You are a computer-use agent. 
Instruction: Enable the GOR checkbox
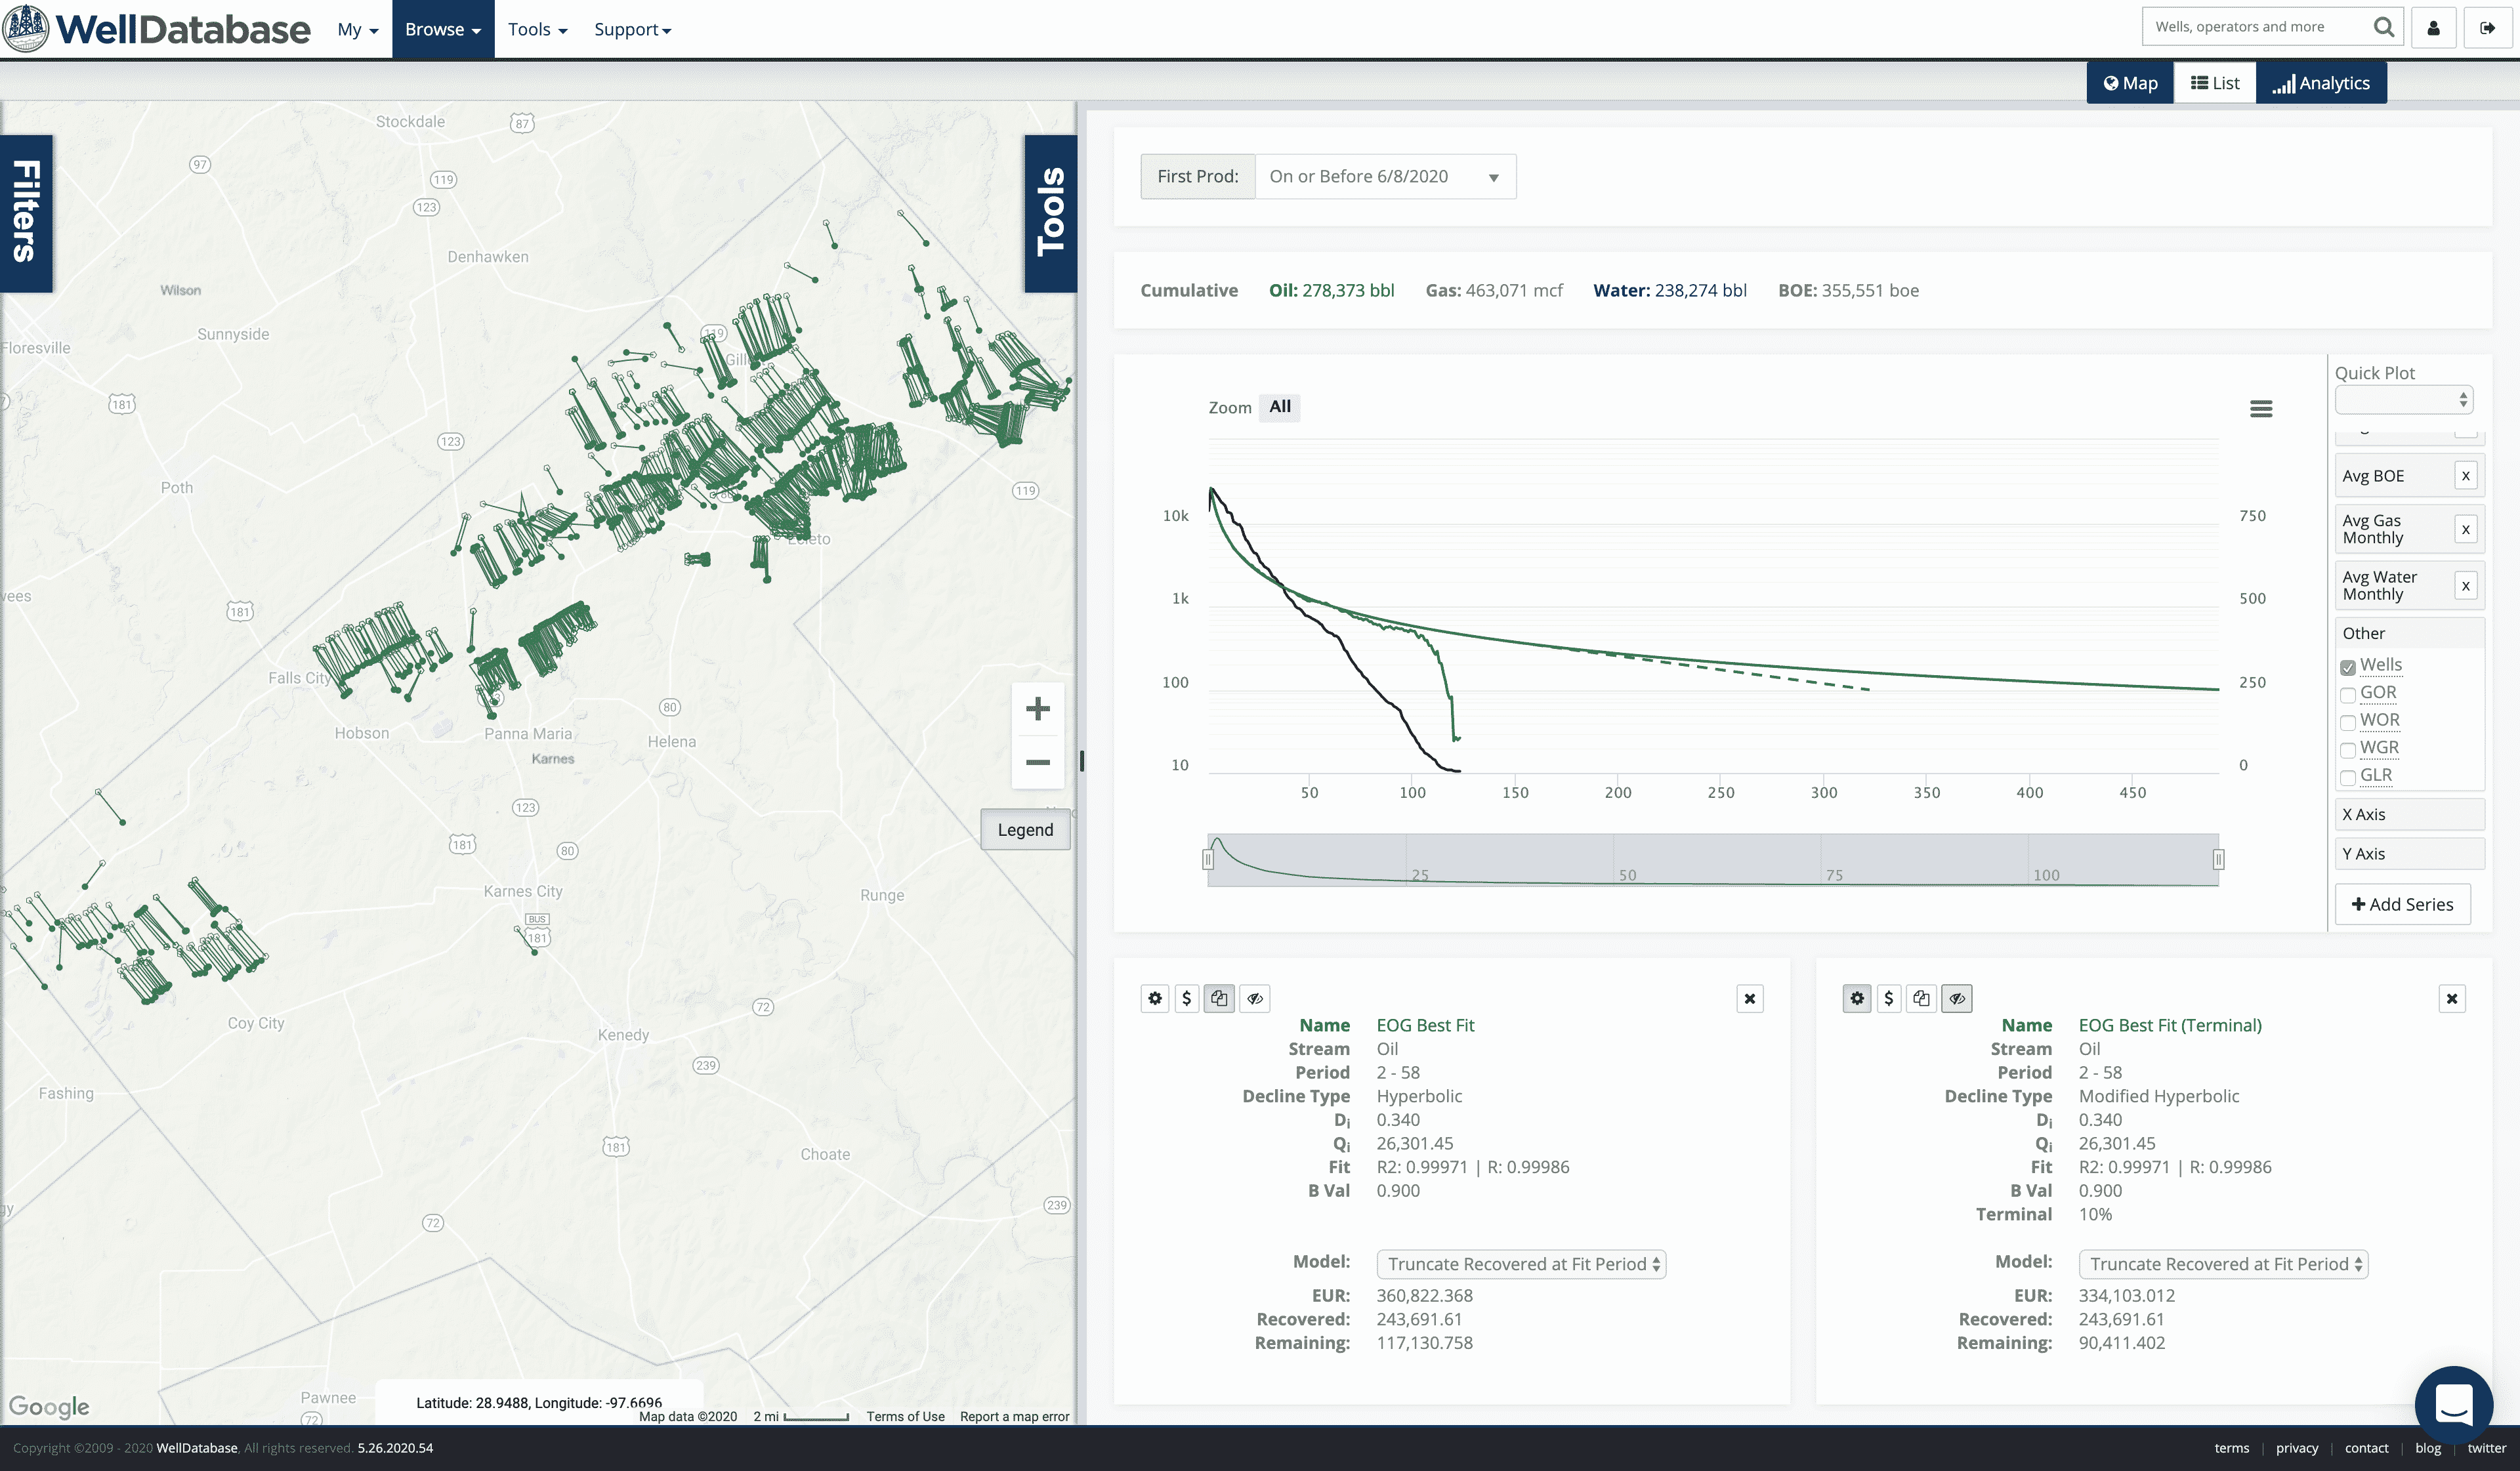point(2348,695)
